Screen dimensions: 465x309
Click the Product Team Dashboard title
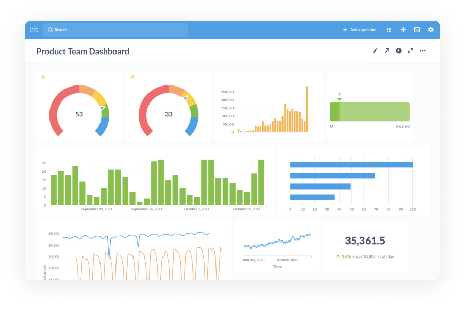tap(82, 51)
